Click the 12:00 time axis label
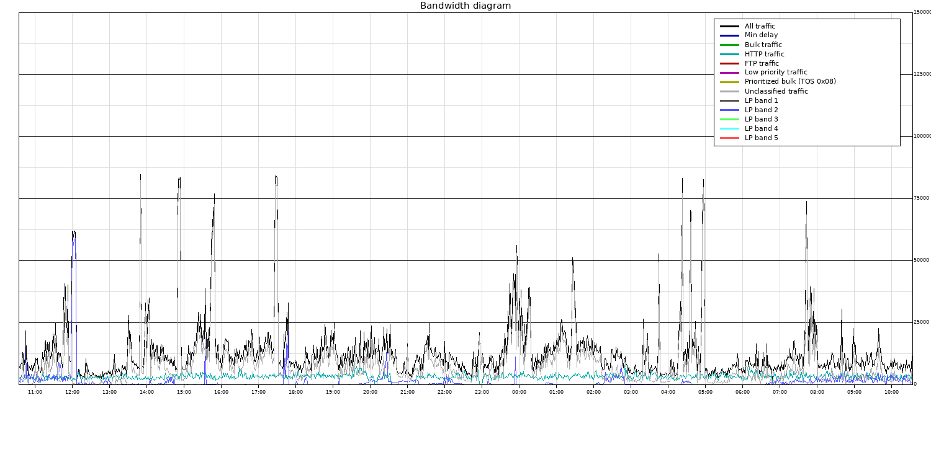Screen dimensions: 931x465 [x=72, y=392]
